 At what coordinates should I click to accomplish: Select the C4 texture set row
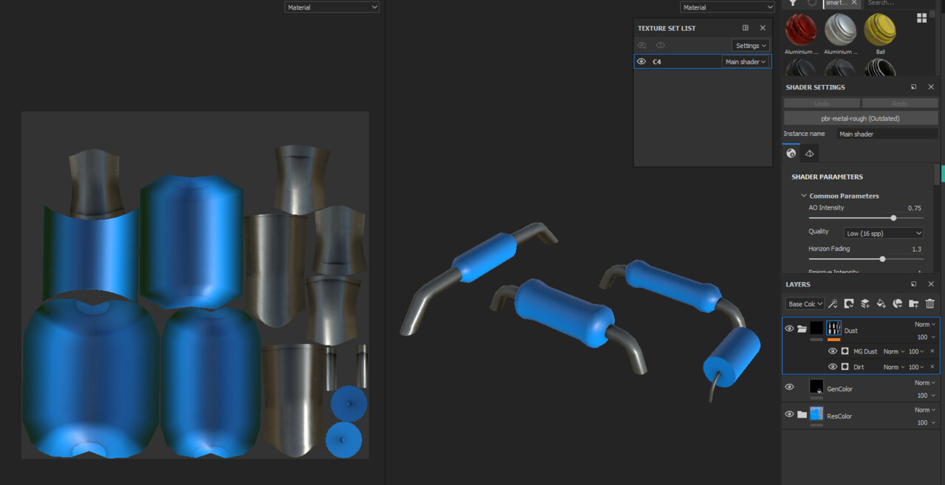(x=703, y=62)
